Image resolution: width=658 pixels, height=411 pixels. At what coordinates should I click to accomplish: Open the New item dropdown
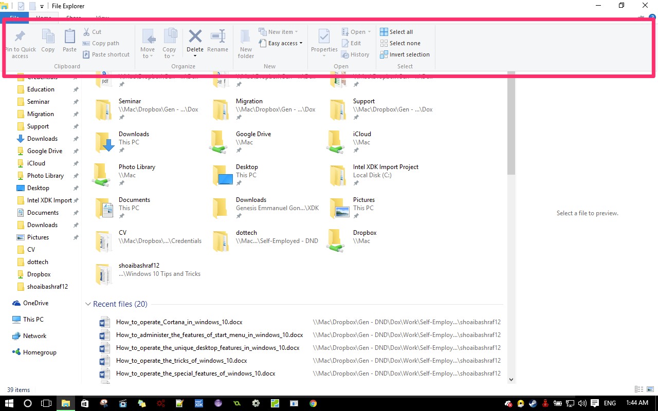tap(279, 31)
